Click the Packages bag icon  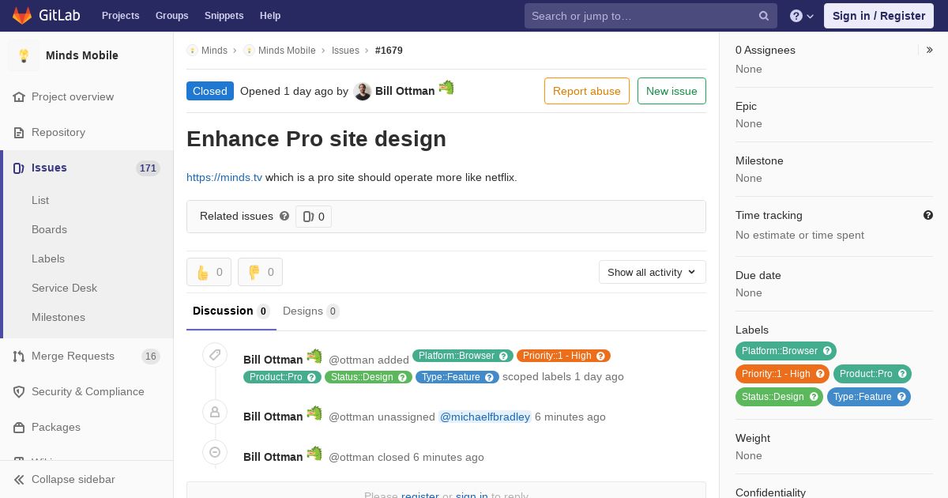pos(19,427)
